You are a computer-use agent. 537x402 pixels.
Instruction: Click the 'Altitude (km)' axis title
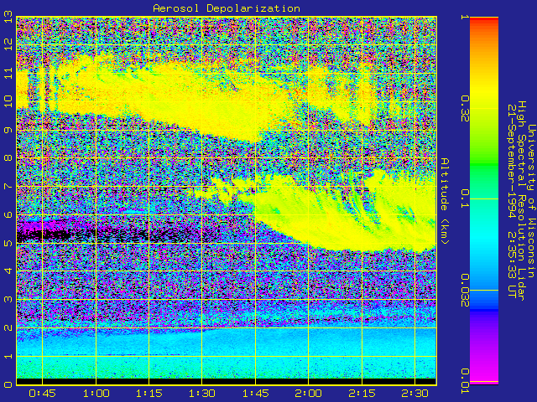coord(445,201)
